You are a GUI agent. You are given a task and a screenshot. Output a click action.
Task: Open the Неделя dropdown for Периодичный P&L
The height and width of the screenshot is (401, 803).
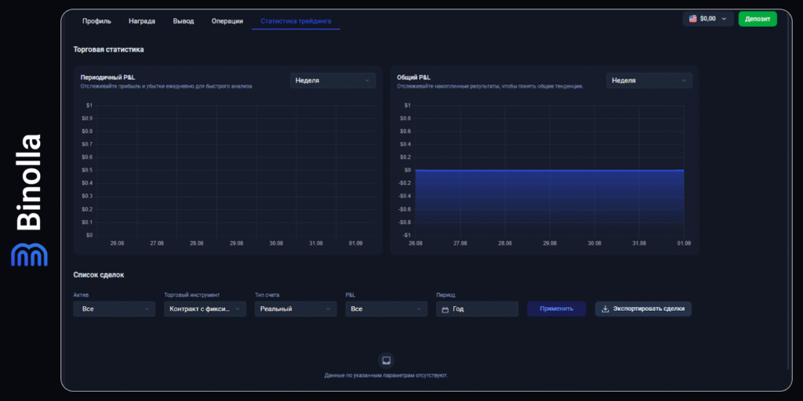click(x=332, y=80)
